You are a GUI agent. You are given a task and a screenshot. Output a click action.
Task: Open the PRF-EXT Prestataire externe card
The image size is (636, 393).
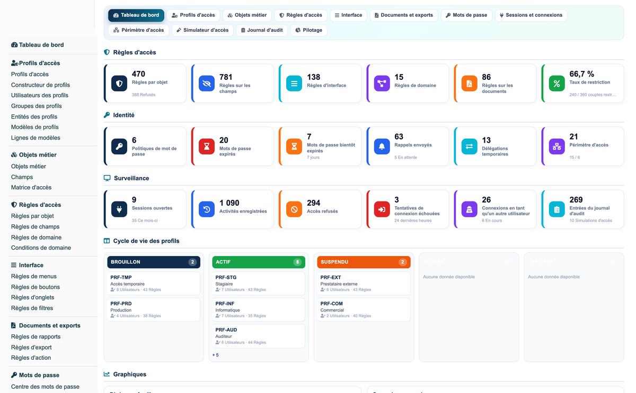tap(364, 284)
